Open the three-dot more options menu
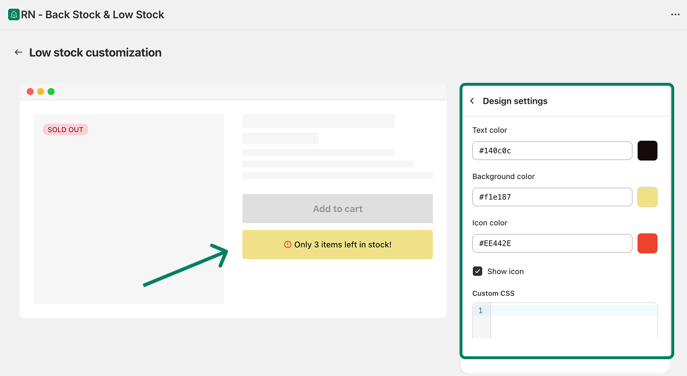687x376 pixels. click(x=675, y=14)
